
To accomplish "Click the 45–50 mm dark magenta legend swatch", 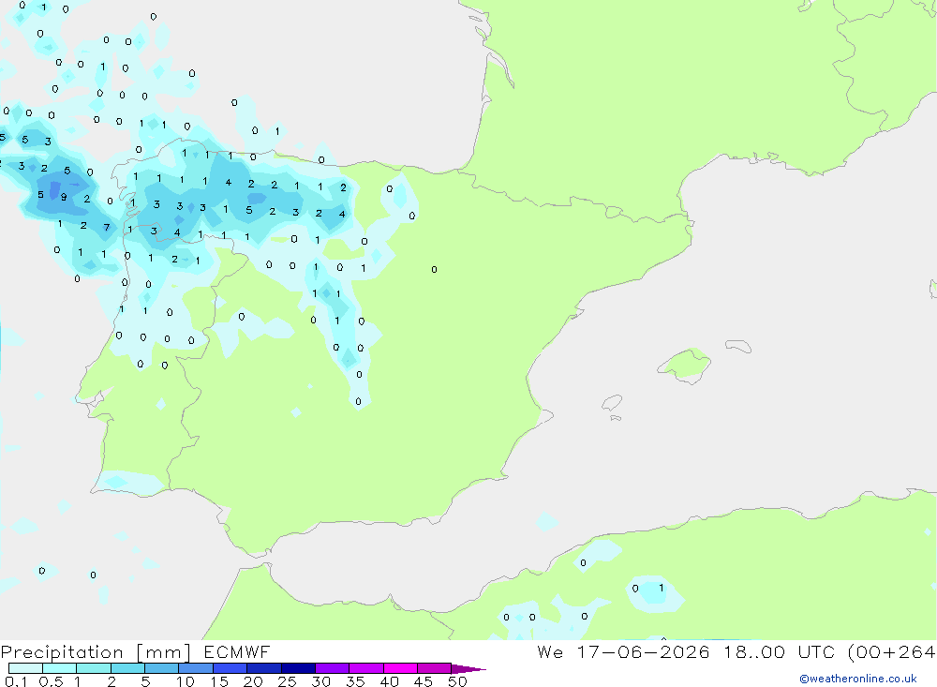I will coord(435,668).
